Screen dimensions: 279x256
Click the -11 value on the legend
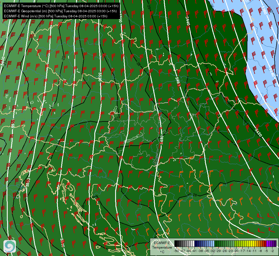coord(254,251)
